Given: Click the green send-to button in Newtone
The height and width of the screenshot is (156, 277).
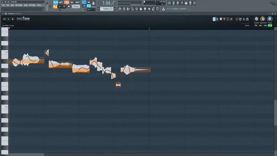Looking at the screenshot, I should coord(270,26).
